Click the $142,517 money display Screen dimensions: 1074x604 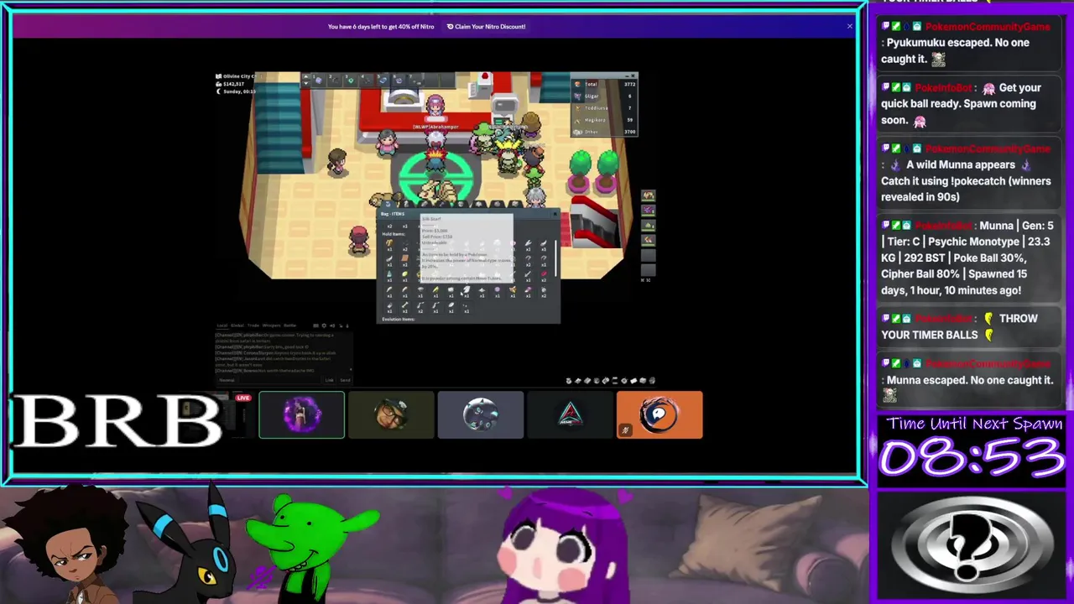pos(234,84)
